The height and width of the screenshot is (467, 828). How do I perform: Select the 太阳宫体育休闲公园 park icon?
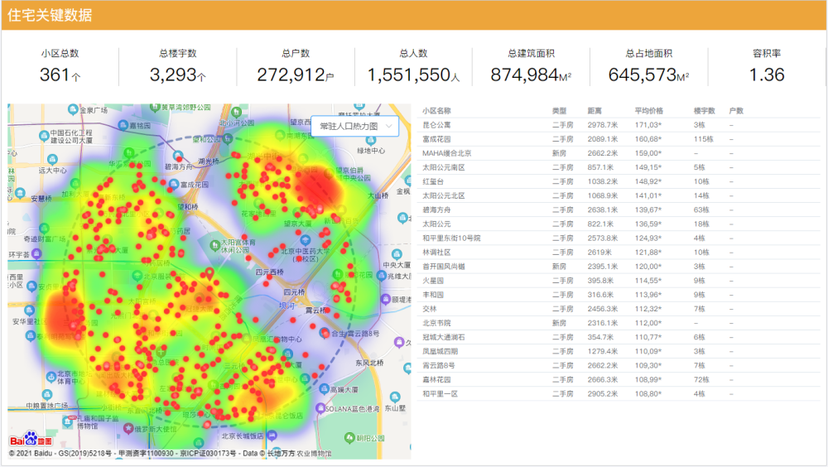tap(214, 245)
